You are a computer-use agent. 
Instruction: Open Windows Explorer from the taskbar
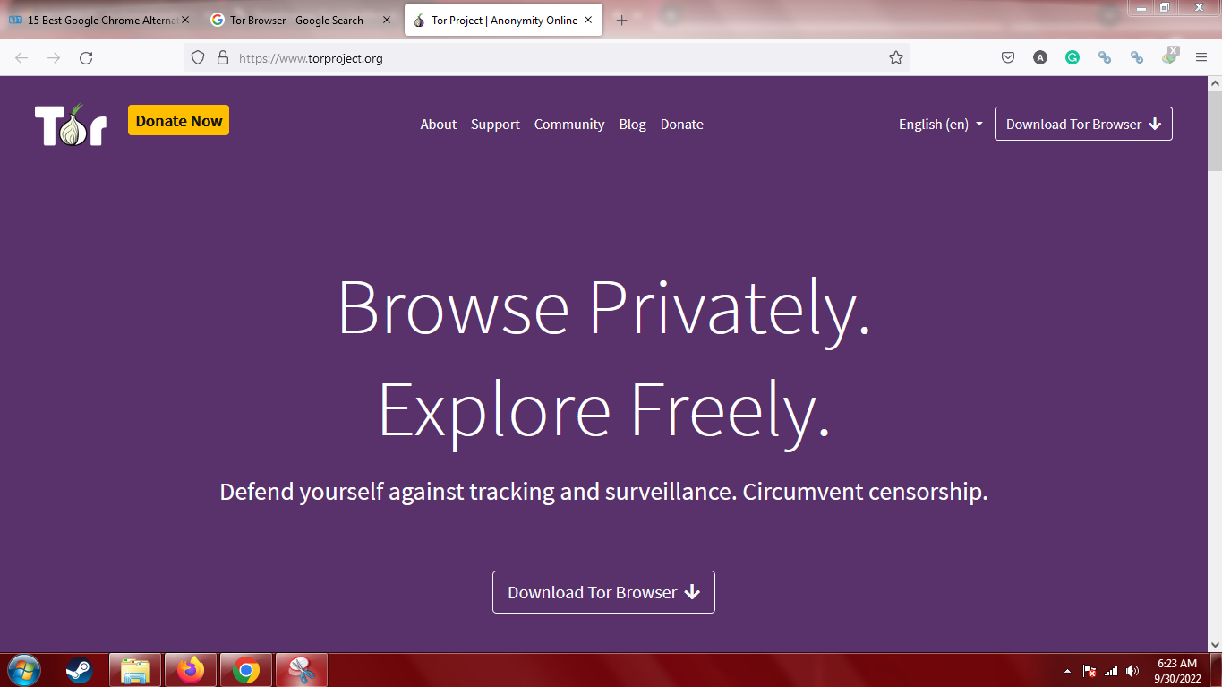[135, 670]
